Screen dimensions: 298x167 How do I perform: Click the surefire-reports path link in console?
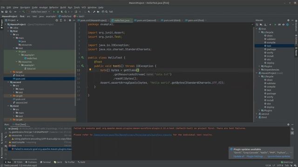(x=133, y=135)
